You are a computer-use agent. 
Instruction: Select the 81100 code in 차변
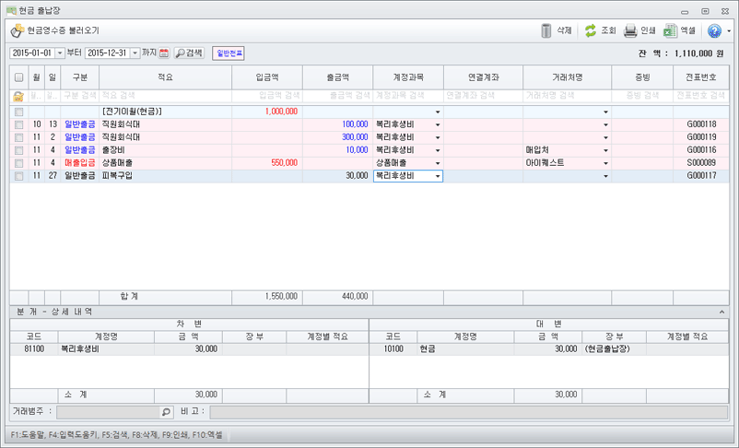(34, 349)
